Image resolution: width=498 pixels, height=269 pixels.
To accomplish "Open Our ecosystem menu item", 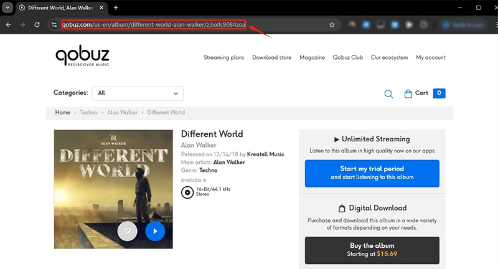I will click(x=390, y=57).
